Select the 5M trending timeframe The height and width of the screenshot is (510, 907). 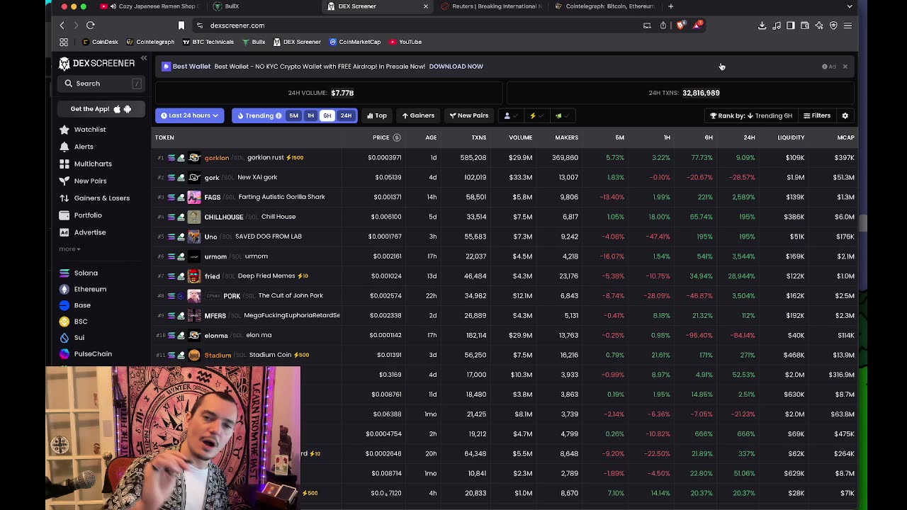pos(293,115)
